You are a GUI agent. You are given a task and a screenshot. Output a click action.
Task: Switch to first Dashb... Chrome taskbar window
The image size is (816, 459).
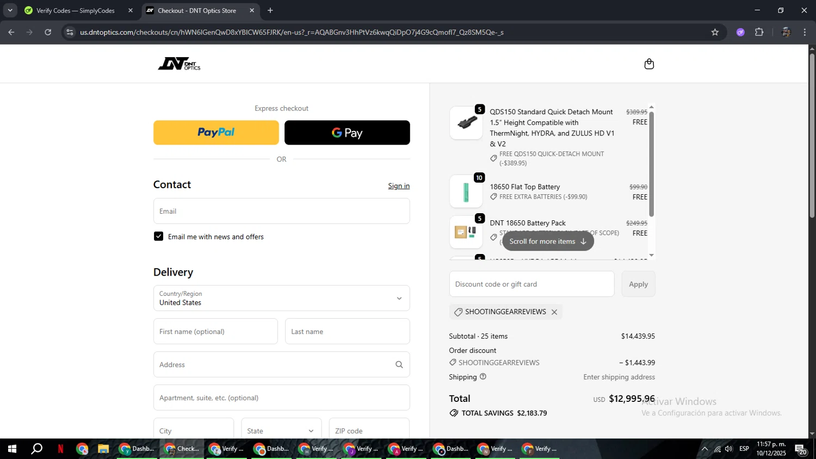(137, 449)
